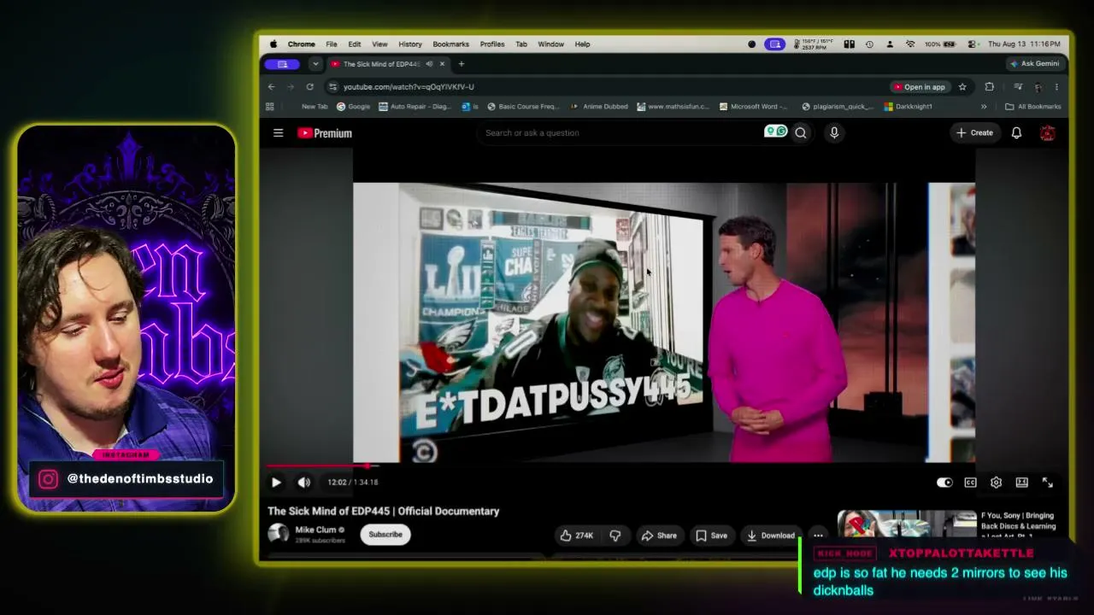The height and width of the screenshot is (615, 1094).
Task: Open the F You, Sony recommended video thumbnail
Action: (907, 524)
